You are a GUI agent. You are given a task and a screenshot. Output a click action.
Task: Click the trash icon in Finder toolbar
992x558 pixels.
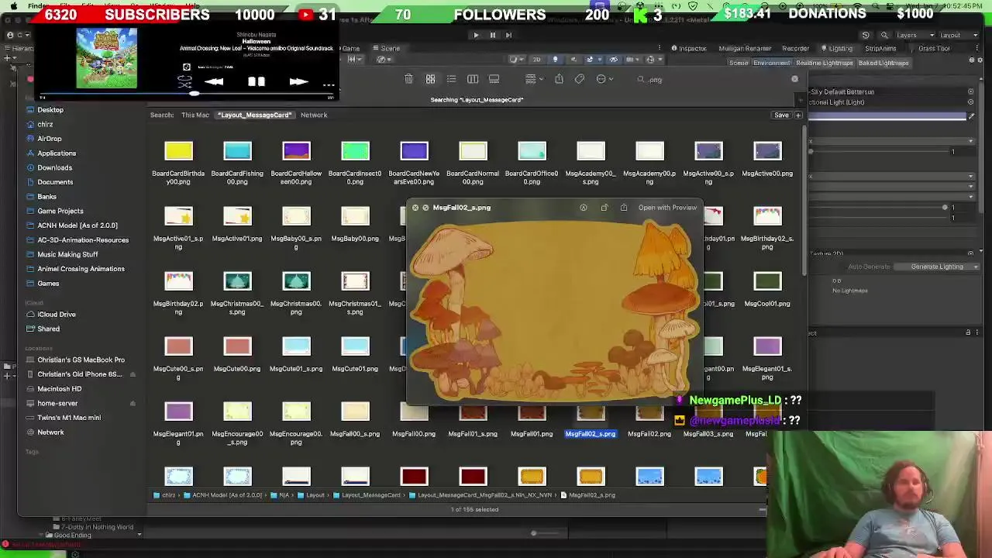408,79
